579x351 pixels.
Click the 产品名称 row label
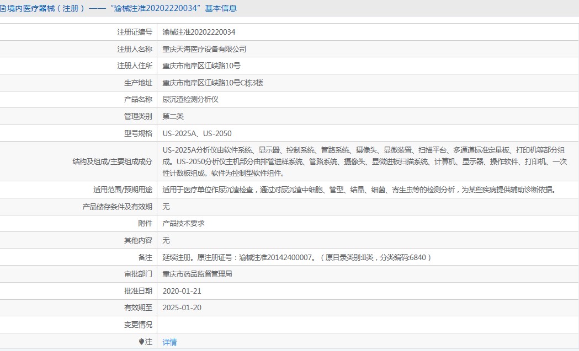point(138,99)
